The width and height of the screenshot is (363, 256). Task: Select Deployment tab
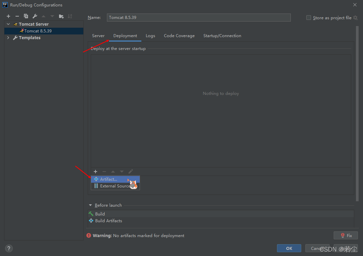[x=125, y=36]
